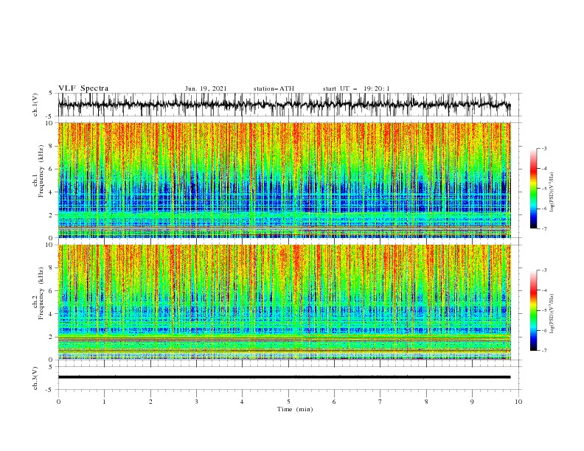Click the "Time (min)" x-axis label
This screenshot has width=584, height=451.
295,409
